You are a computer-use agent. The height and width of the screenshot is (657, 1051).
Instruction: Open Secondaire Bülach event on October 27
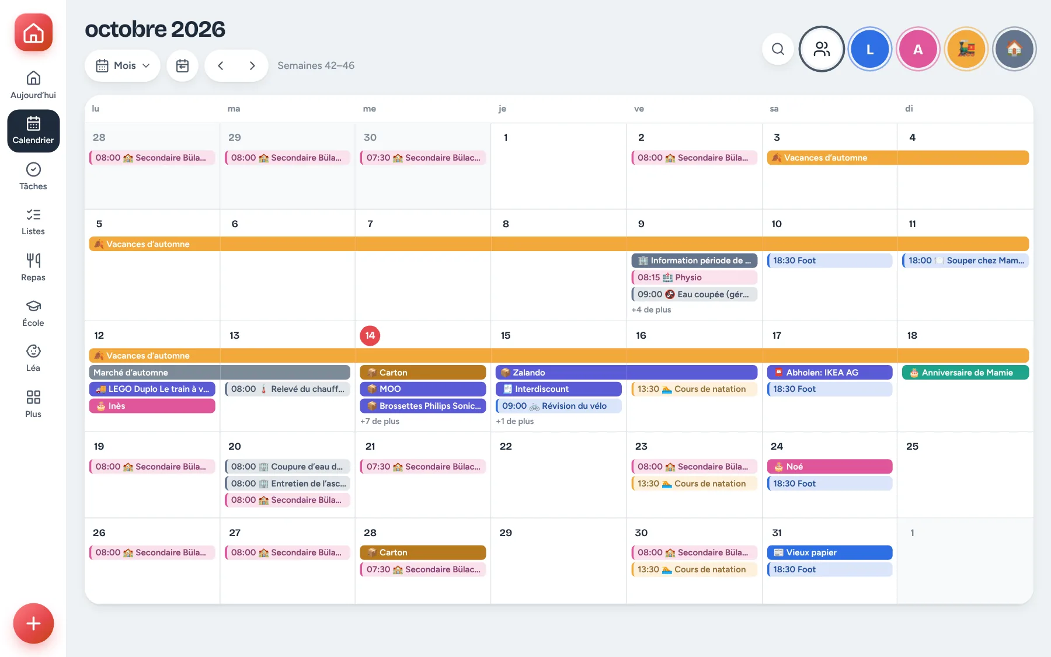pyautogui.click(x=287, y=552)
